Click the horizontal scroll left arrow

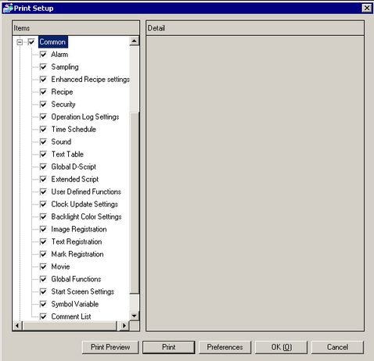tap(17, 326)
